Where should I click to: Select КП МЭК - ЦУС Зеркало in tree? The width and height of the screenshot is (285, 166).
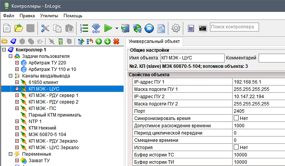coord(54,148)
